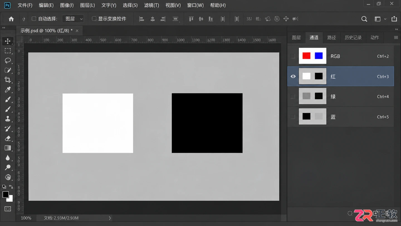401x226 pixels.
Task: Click the Home icon in options bar
Action: click(11, 19)
